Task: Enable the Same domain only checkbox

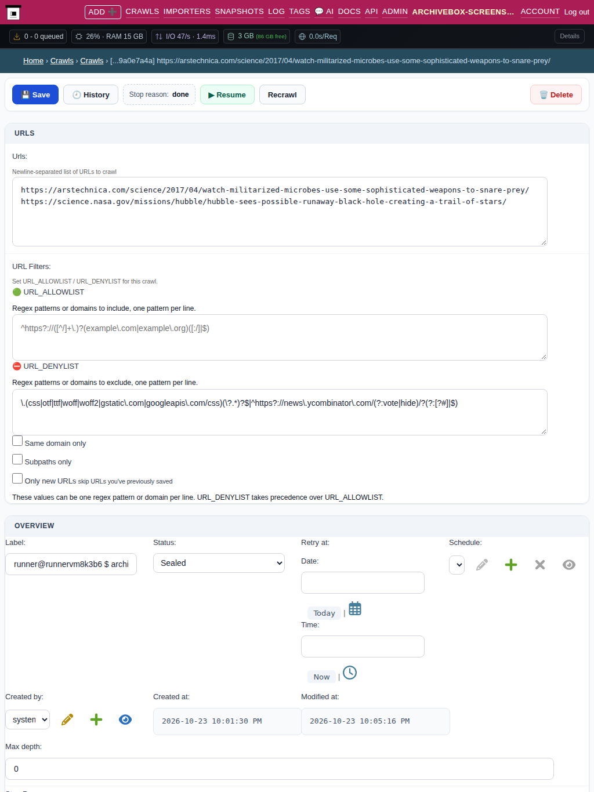Action: point(17,441)
